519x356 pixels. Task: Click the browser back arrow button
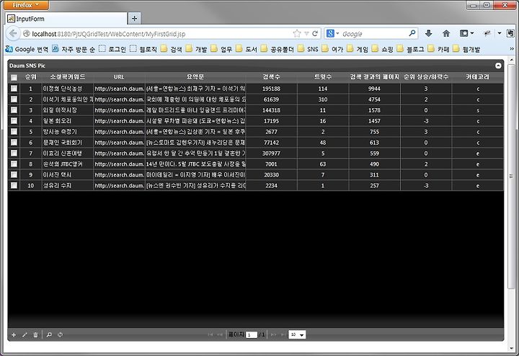(13, 33)
